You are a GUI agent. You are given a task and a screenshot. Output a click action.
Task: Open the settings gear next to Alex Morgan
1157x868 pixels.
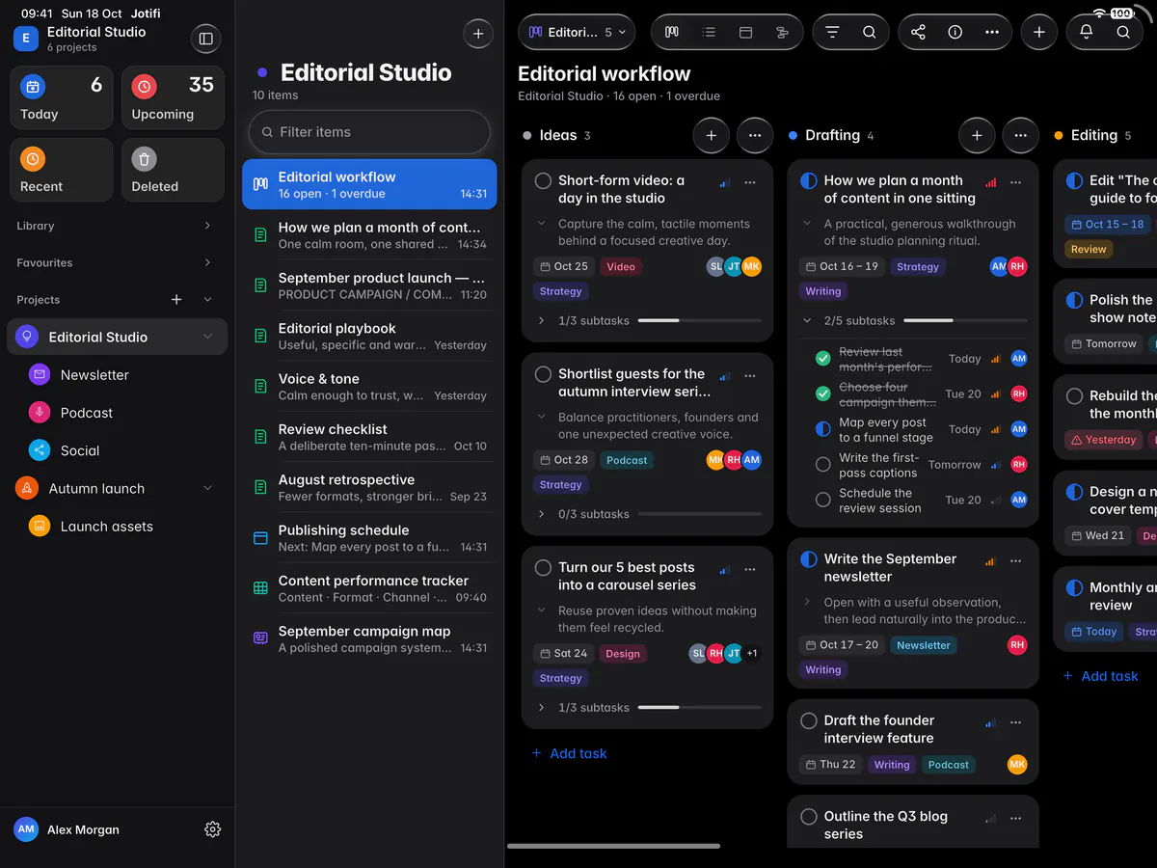[213, 829]
